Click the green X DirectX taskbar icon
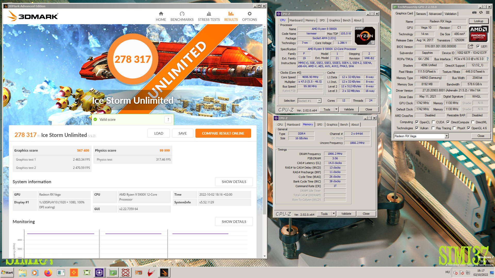495x278 pixels. pyautogui.click(x=87, y=273)
